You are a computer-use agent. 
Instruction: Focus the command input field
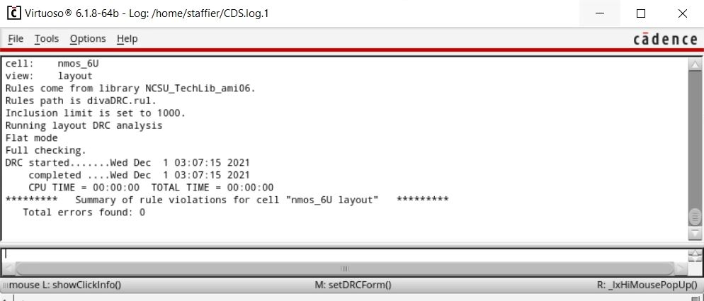(344, 254)
